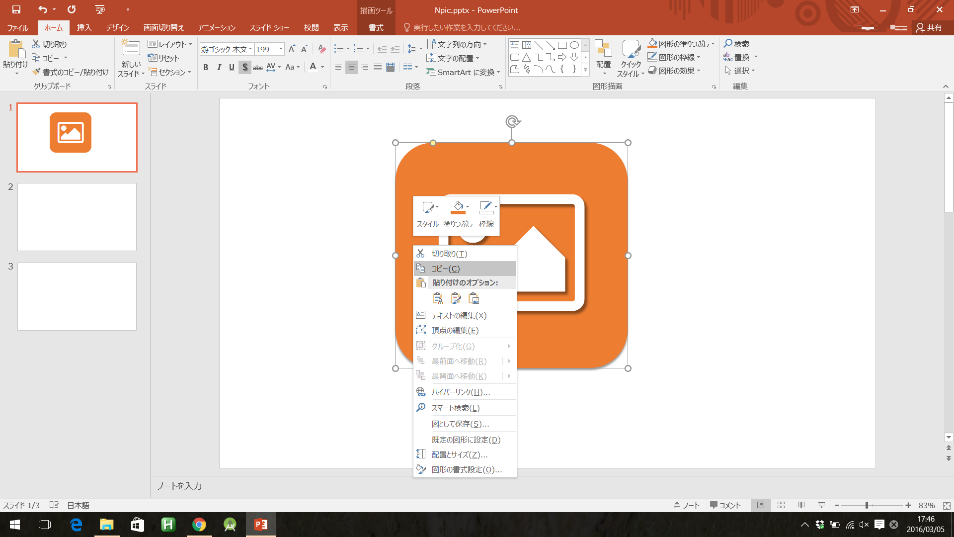Open the font name dropdown
Image resolution: width=954 pixels, height=537 pixels.
click(250, 49)
